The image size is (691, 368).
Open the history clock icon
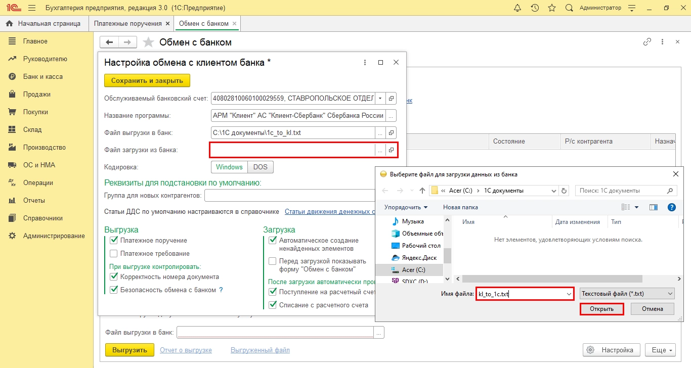pyautogui.click(x=535, y=8)
